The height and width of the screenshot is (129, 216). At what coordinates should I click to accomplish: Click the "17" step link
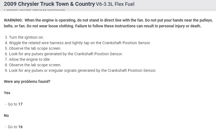click(x=20, y=104)
